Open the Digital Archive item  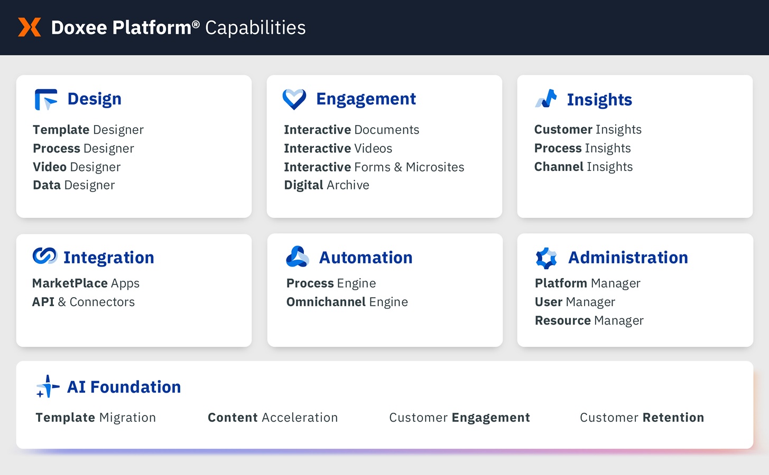tap(327, 185)
